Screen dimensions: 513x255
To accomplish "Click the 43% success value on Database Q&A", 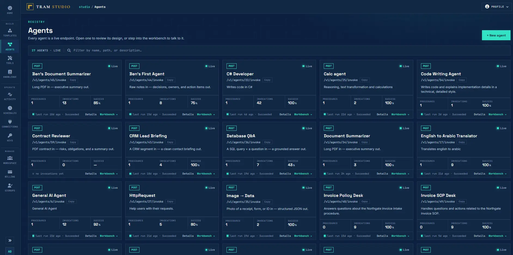I will 291,165.
